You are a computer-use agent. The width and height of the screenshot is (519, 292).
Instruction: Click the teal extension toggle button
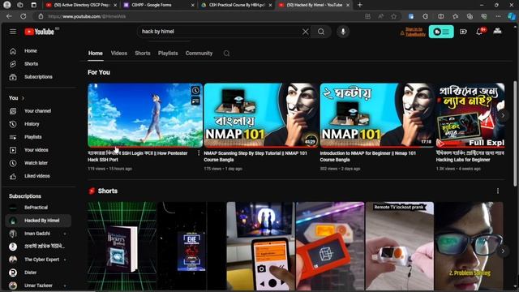tap(441, 32)
